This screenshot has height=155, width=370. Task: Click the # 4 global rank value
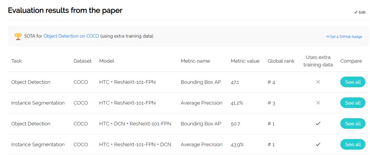(271, 82)
